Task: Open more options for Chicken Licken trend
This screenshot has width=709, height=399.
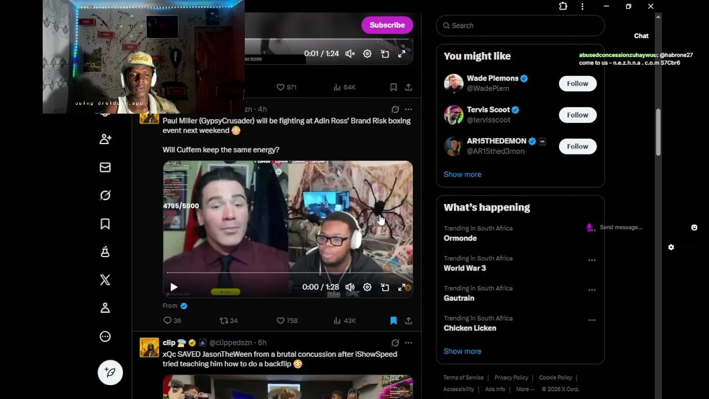Action: pyautogui.click(x=592, y=320)
